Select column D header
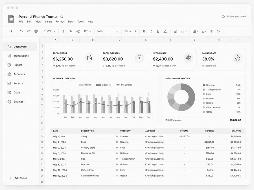The height and width of the screenshot is (190, 254). click(119, 40)
